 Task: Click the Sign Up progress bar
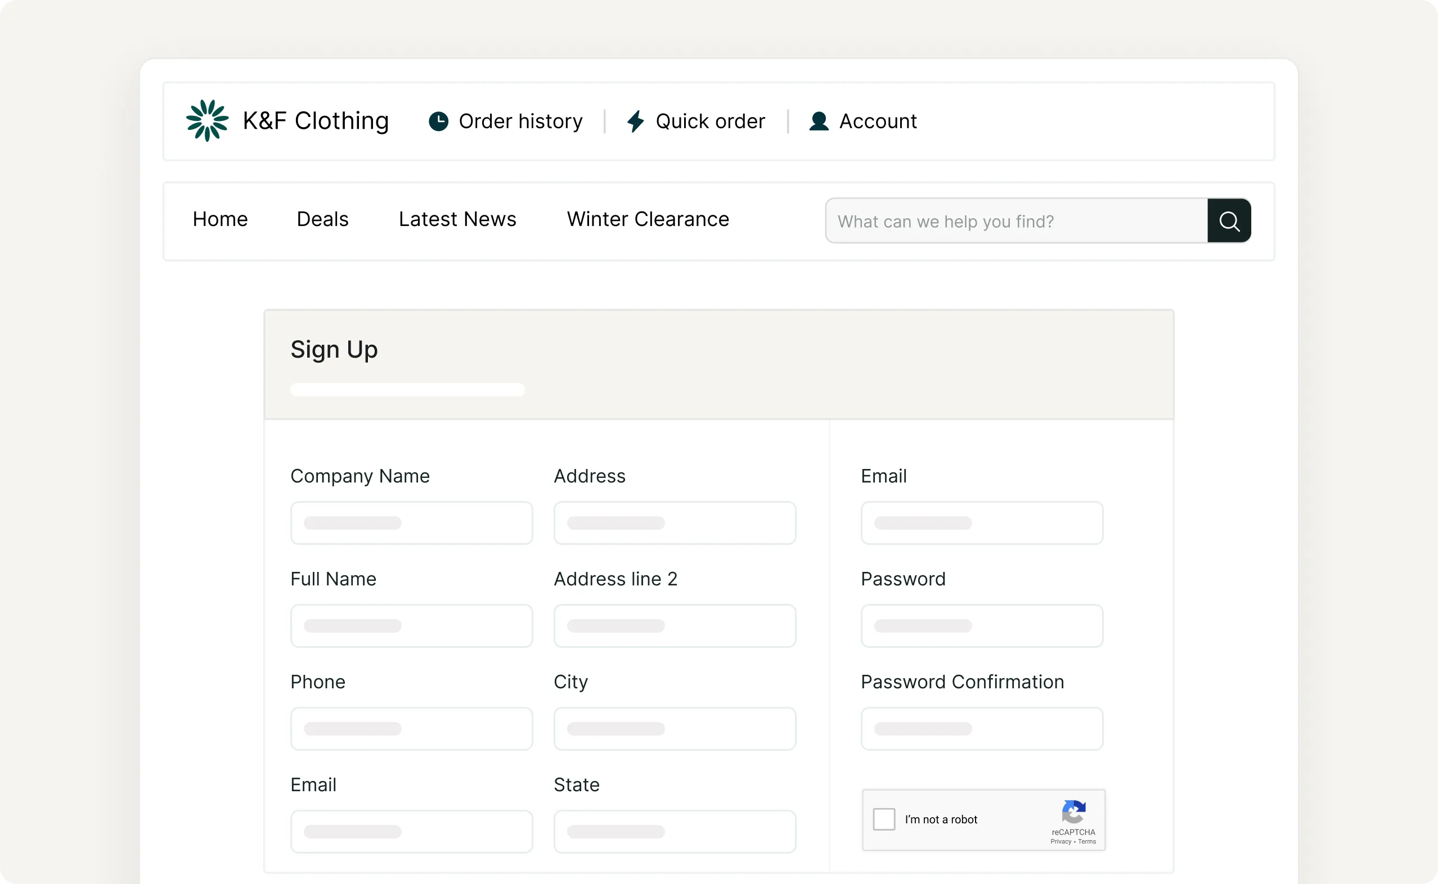click(407, 389)
